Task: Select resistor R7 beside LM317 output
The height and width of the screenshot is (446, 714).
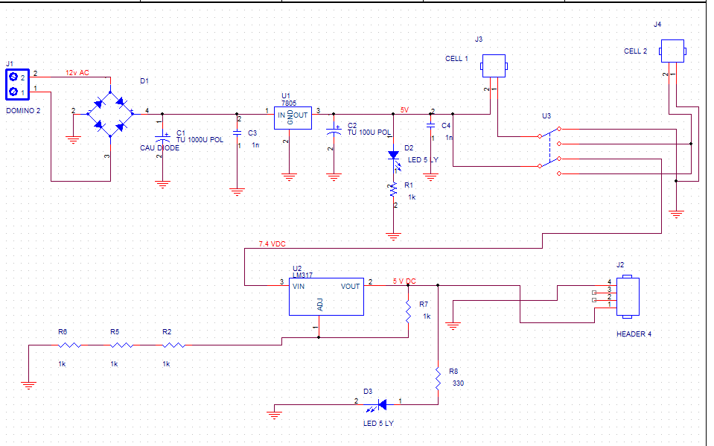Action: (x=409, y=312)
